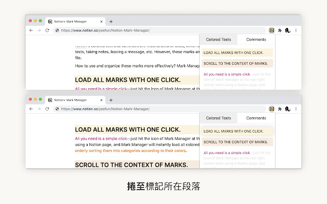Close the Notion+ Mark Manager tab in bottom window
This screenshot has height=204, width=327.
pos(101,100)
